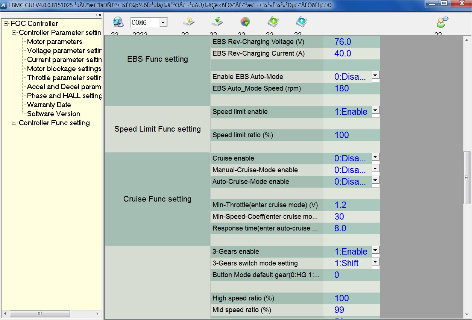Viewport: 472px width, 320px height.
Task: Click the drive icon with green down arrow
Action: tap(217, 22)
